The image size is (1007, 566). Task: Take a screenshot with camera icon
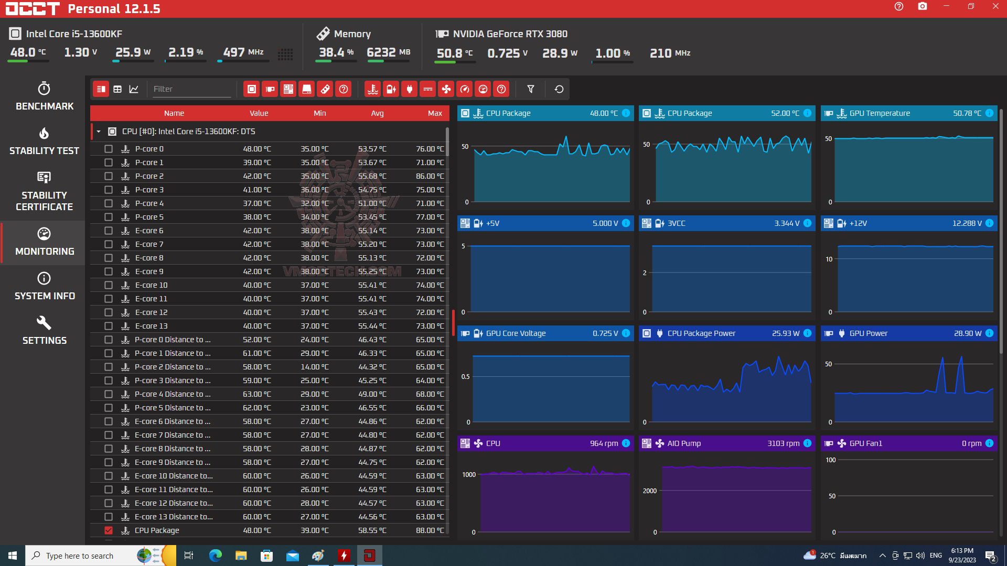(x=923, y=7)
